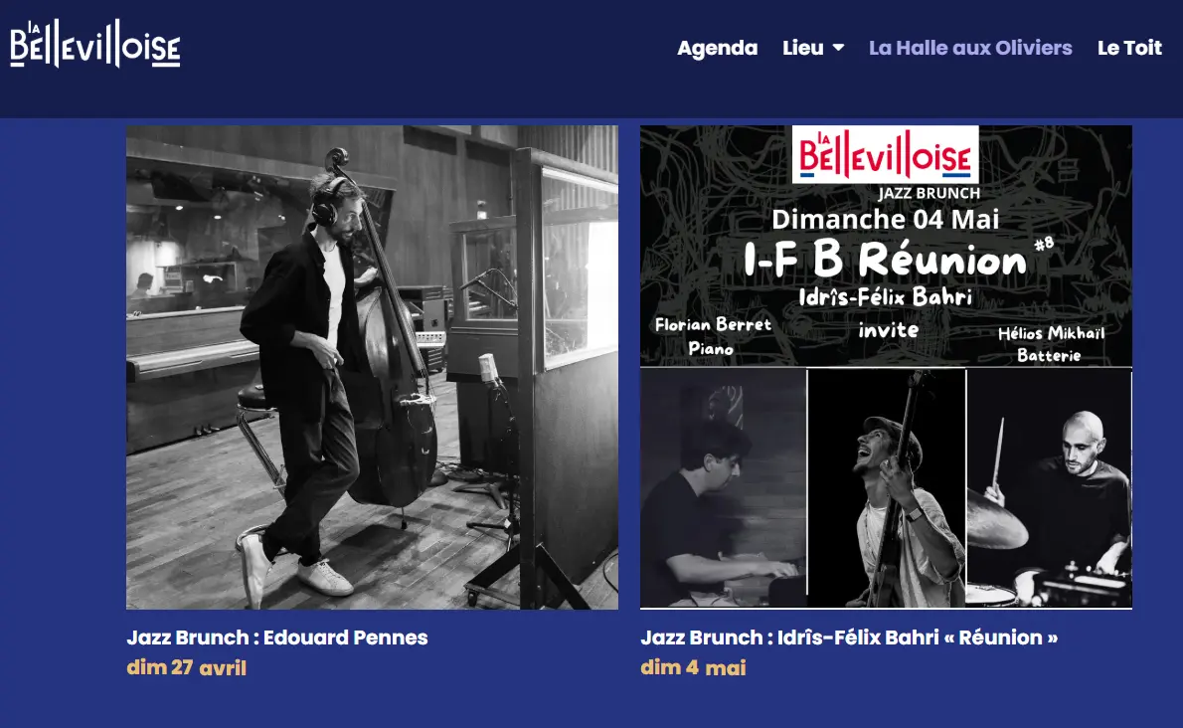Open the Agenda menu item

(717, 49)
